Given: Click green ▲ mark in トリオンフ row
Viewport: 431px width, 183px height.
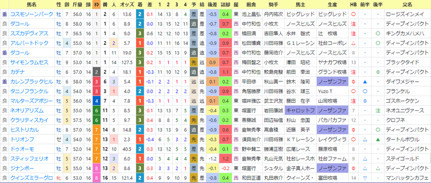Looking at the screenshot, I should pyautogui.click(x=378, y=139).
